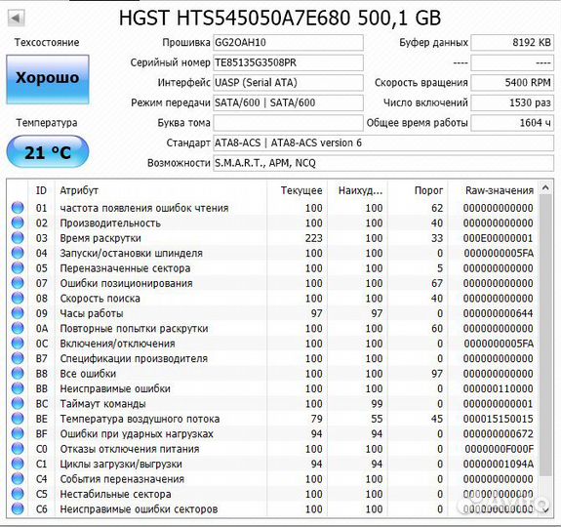Select the Неисправимые ошибки row text
This screenshot has height=527, width=561.
tap(115, 388)
